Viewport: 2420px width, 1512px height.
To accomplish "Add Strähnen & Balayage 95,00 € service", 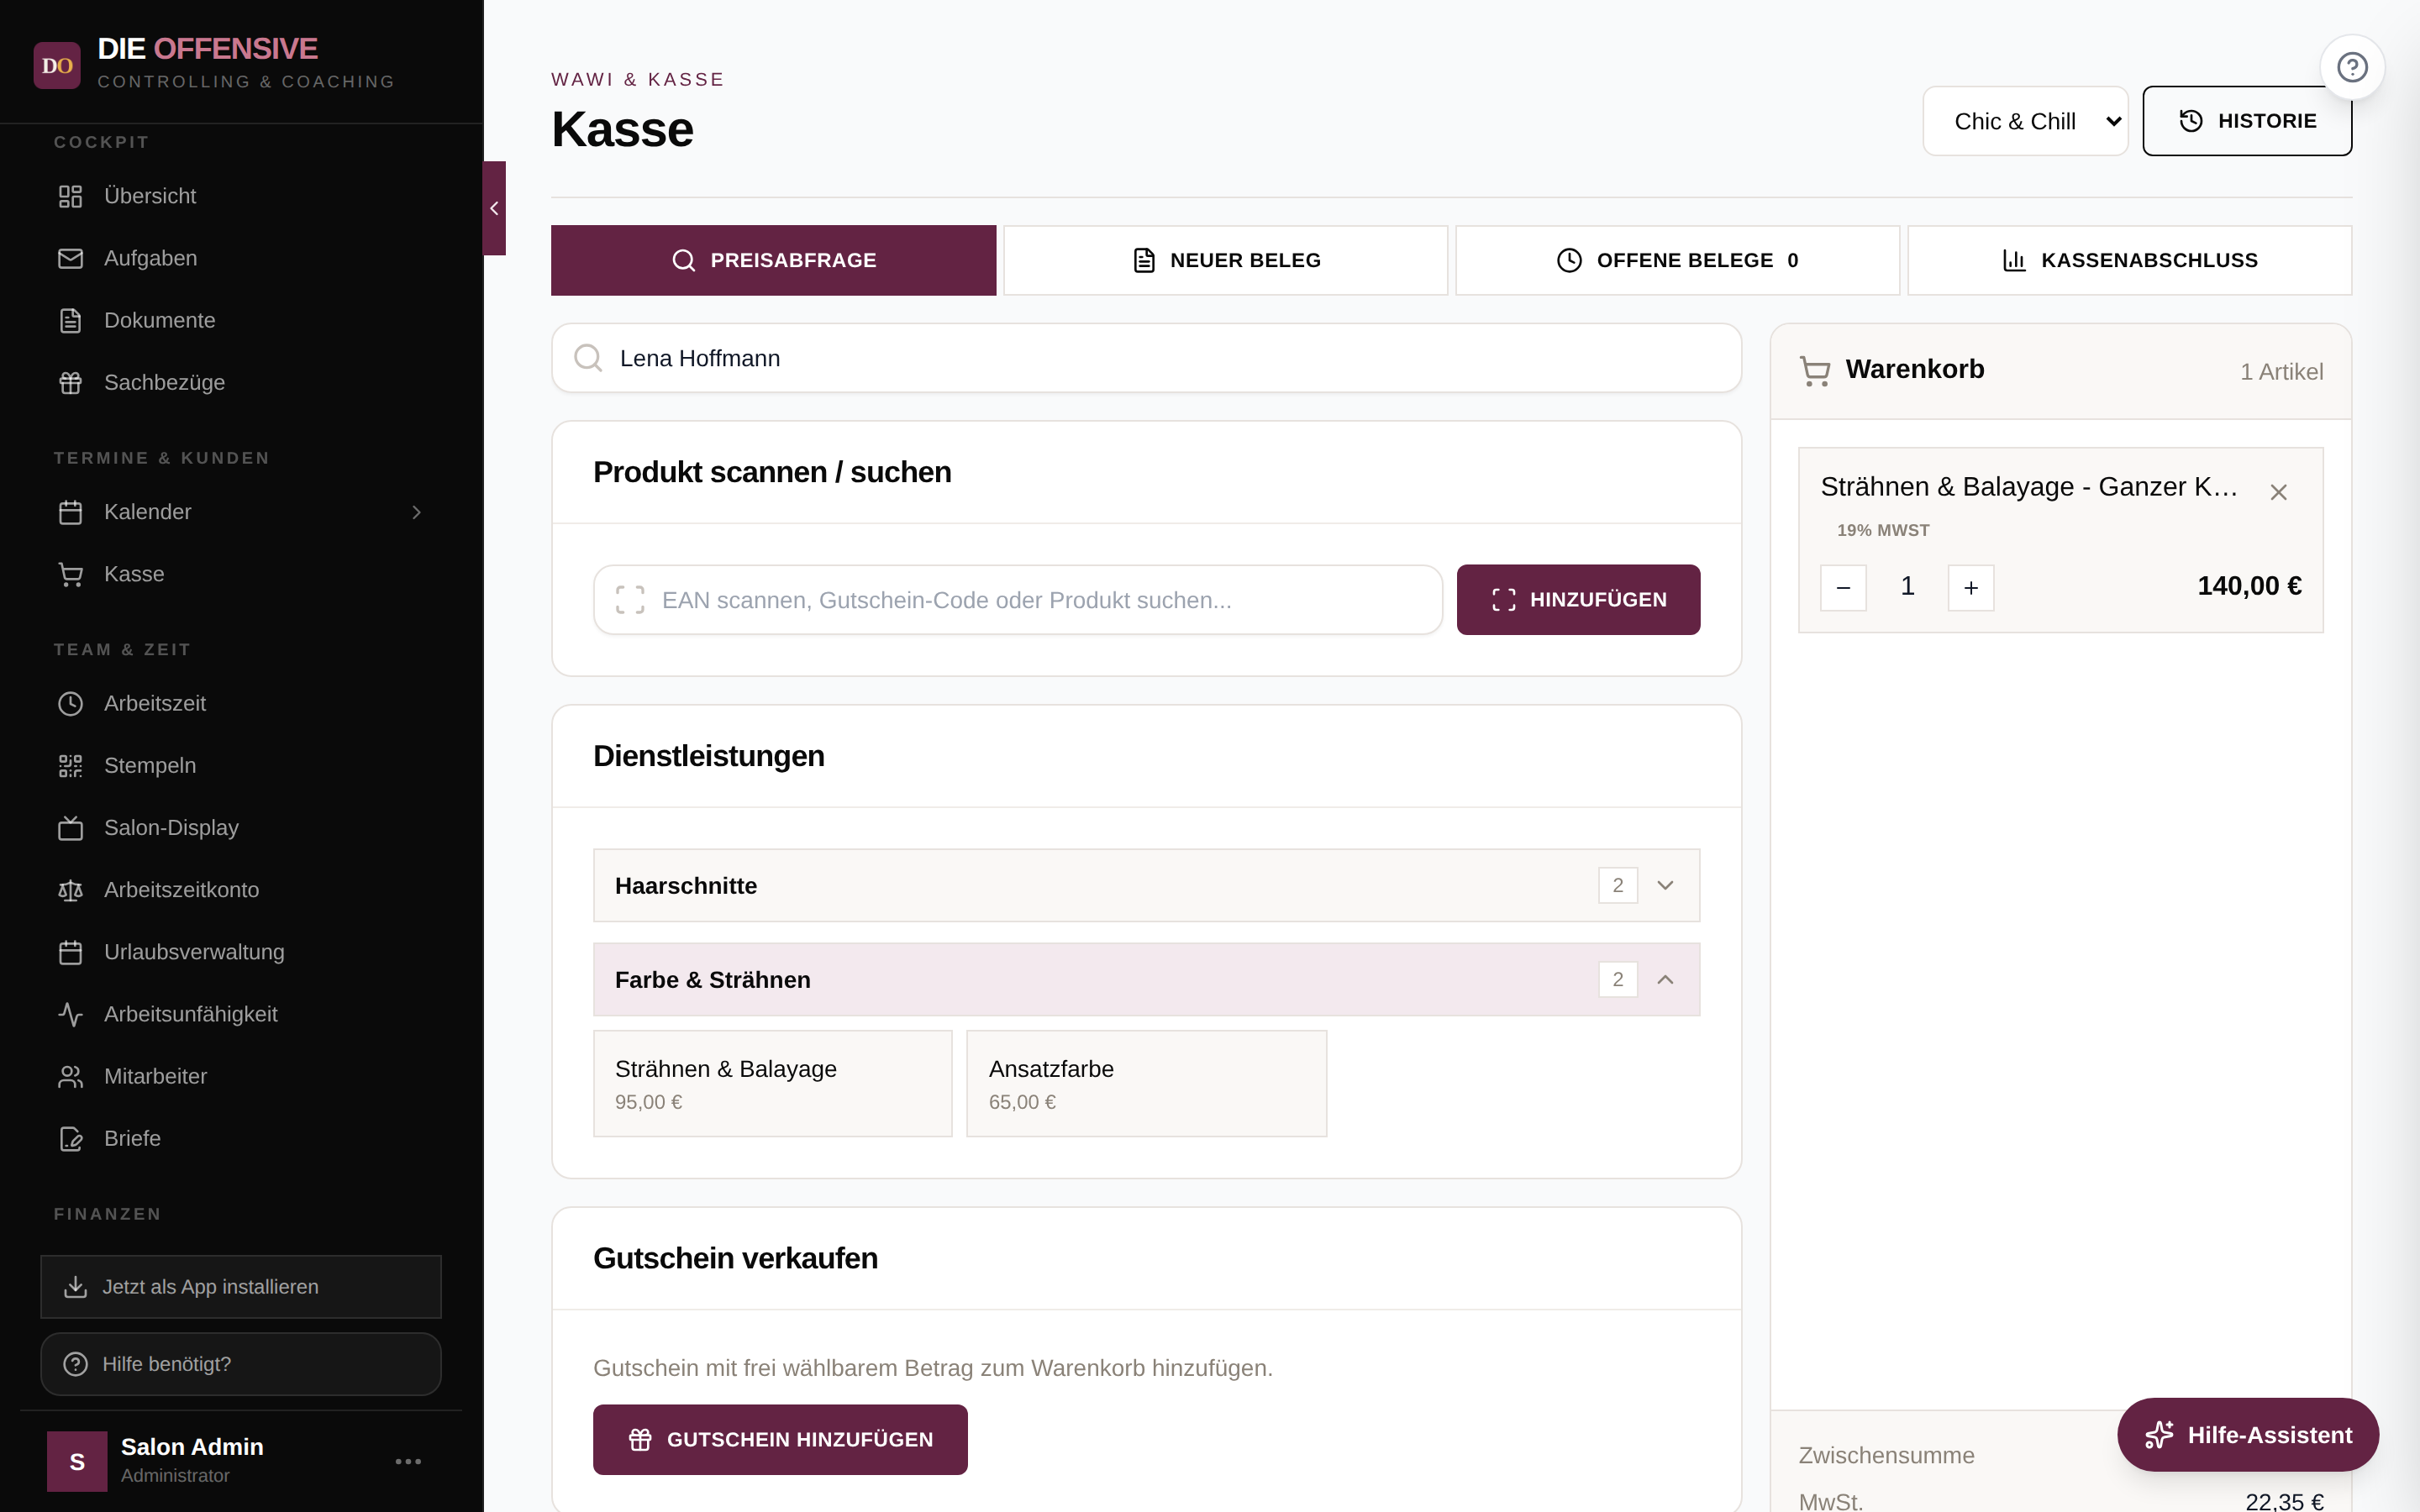I will [x=773, y=1084].
